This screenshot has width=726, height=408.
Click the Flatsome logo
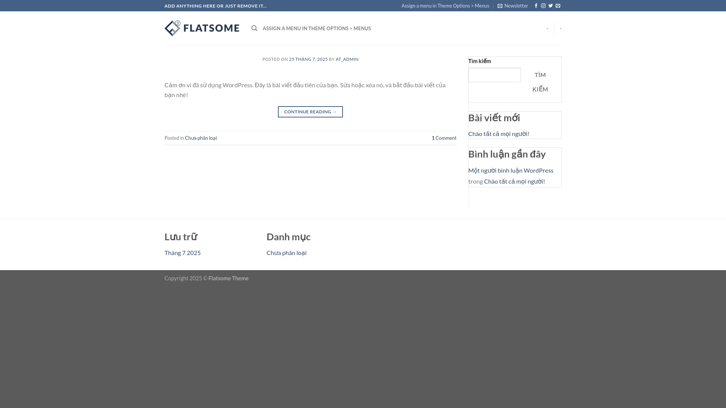coord(202,28)
